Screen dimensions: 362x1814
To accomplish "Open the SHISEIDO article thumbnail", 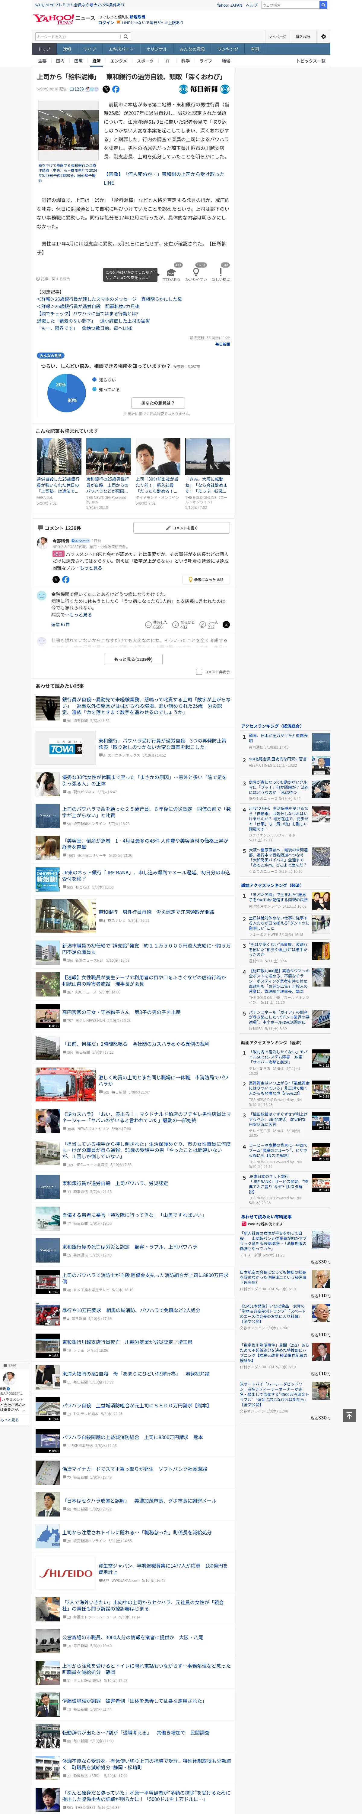I will coord(65,1573).
